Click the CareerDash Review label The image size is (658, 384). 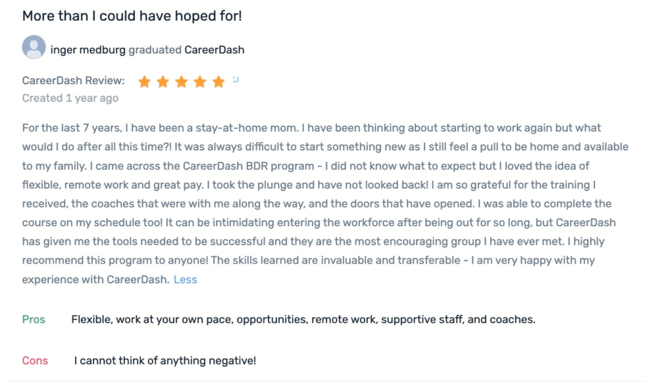[73, 81]
